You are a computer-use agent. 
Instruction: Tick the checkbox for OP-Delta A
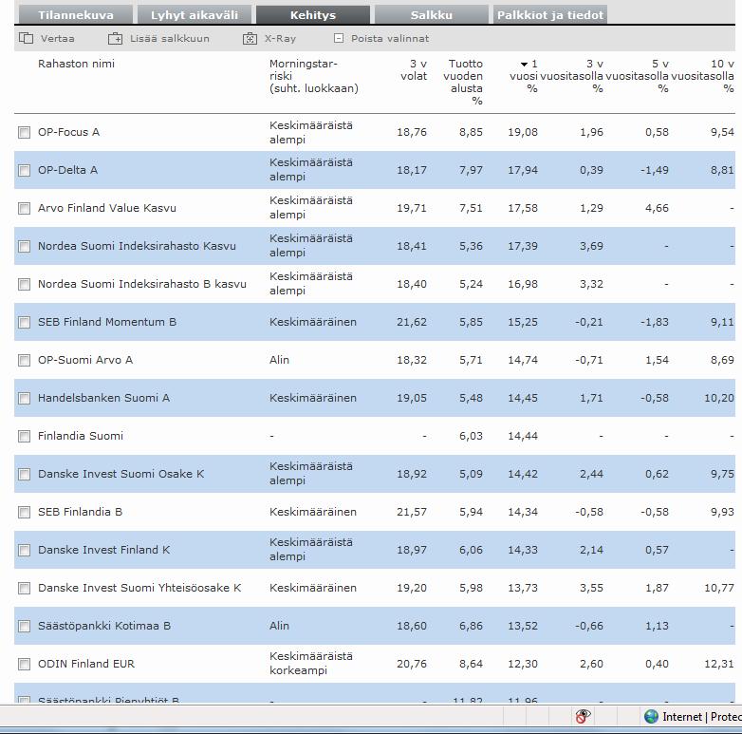(24, 170)
